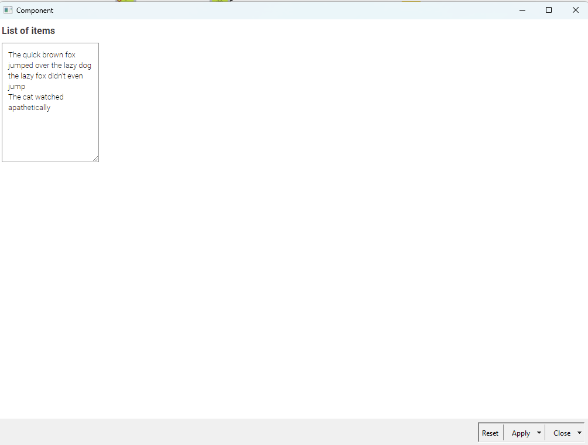Click the word "jump" on its own line
Screen dimensions: 588x445
point(16,87)
